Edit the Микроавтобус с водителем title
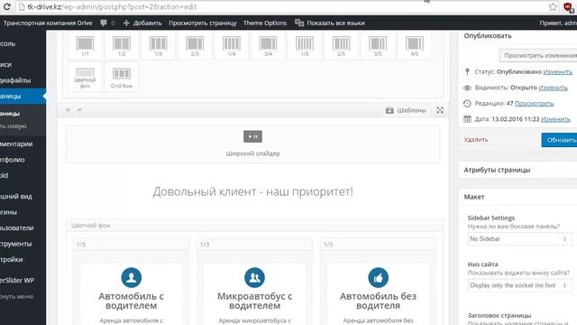 [254, 301]
